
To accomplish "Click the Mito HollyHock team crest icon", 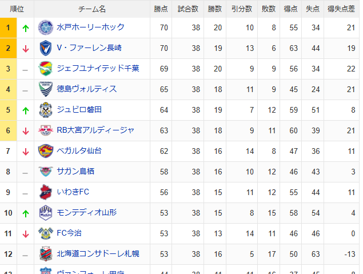I will click(45, 27).
